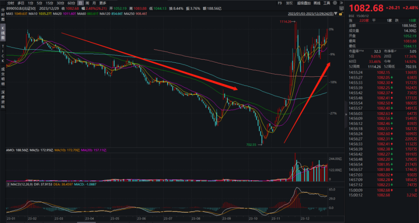Select the 日 daily period tab
The image size is (419, 223).
80,3
